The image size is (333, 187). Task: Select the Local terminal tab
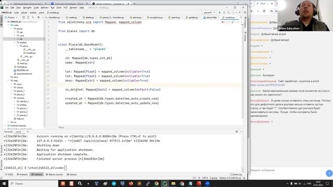[x=18, y=131]
